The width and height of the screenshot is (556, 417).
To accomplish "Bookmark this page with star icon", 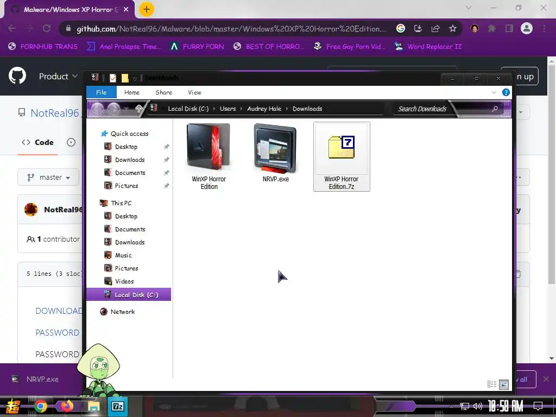I will click(453, 28).
